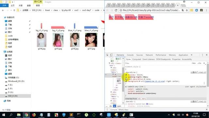Open Sublime Text from the taskbar
Screen dimensions: 209x118
(x=71, y=115)
